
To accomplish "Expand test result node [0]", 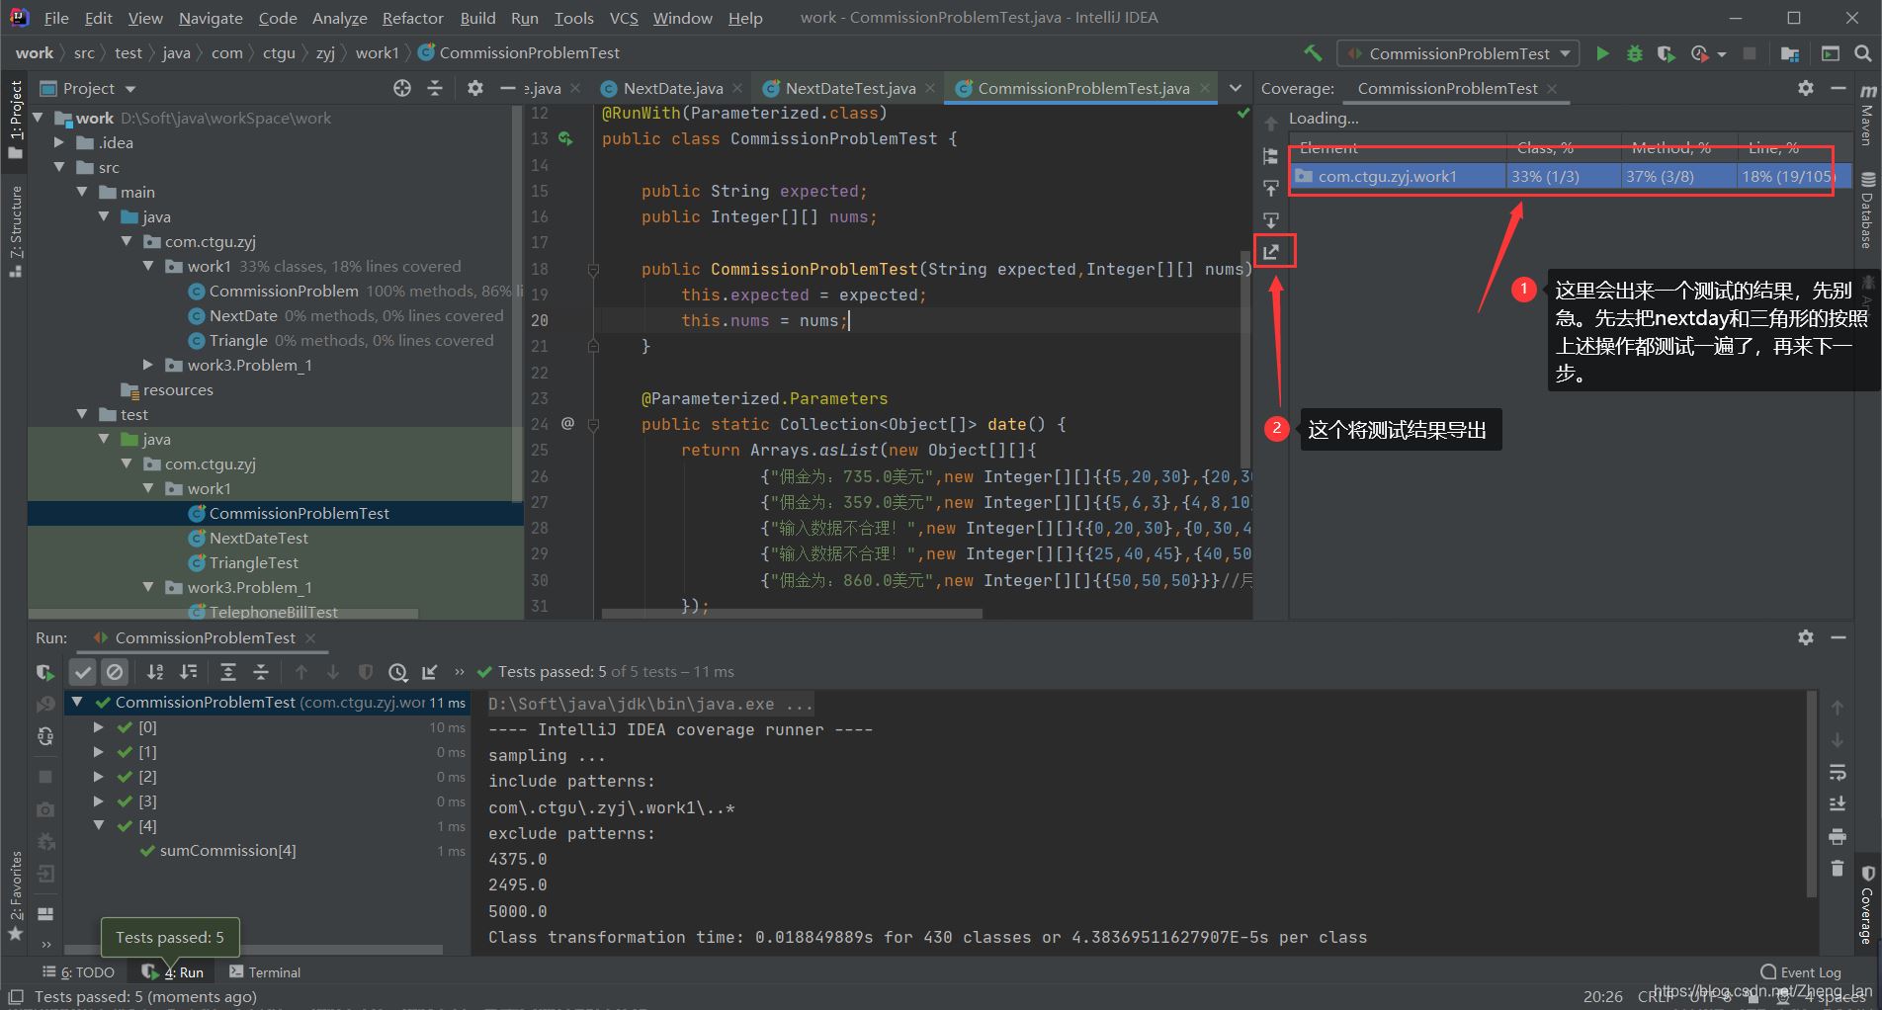I will pyautogui.click(x=99, y=726).
